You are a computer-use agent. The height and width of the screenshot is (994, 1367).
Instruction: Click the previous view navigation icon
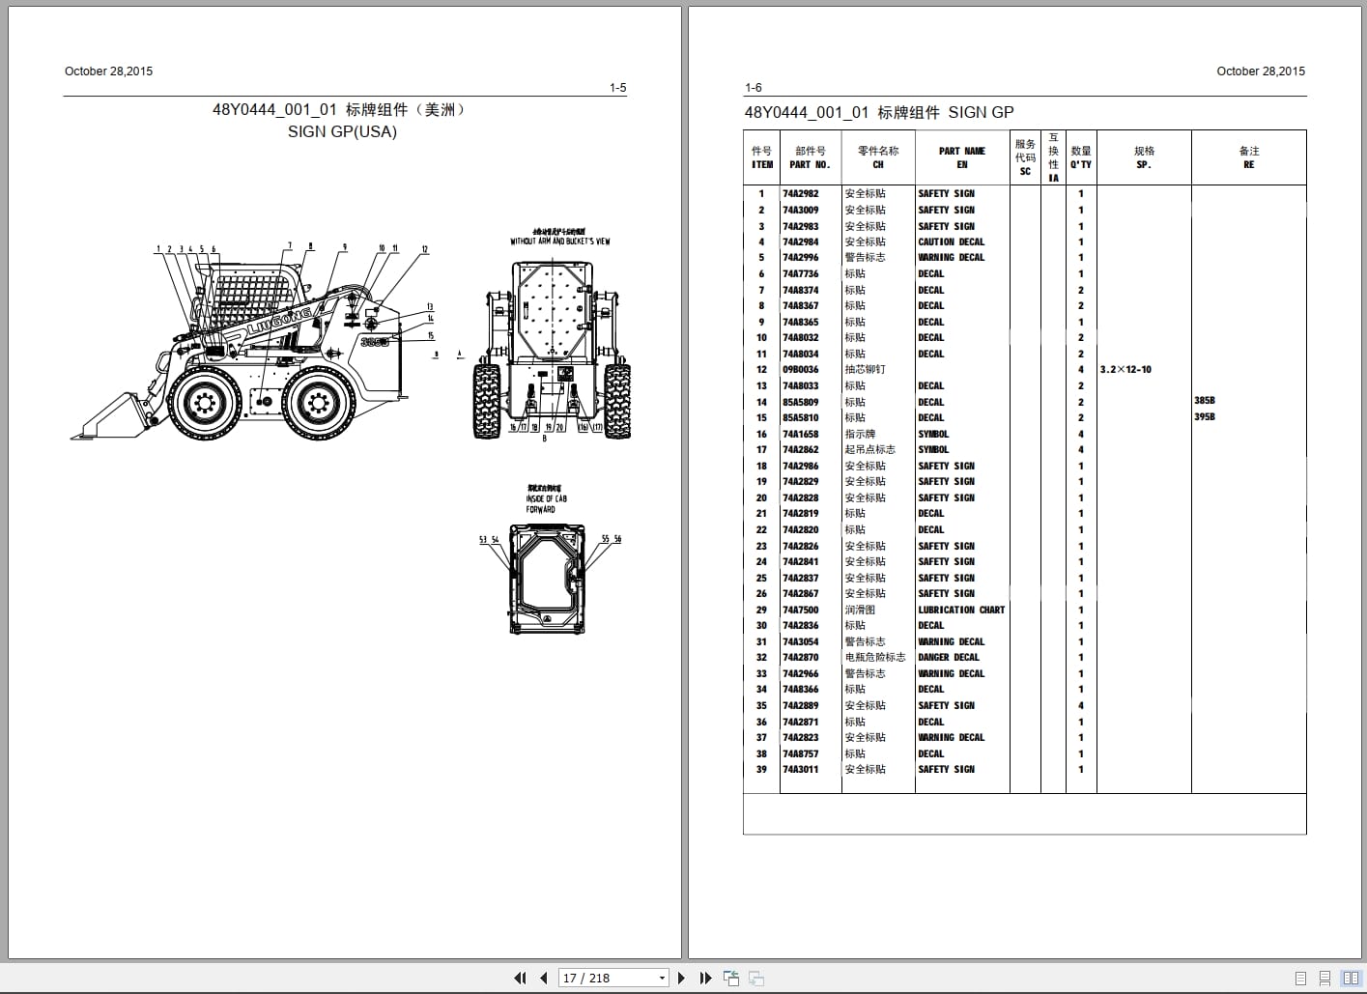coord(730,978)
